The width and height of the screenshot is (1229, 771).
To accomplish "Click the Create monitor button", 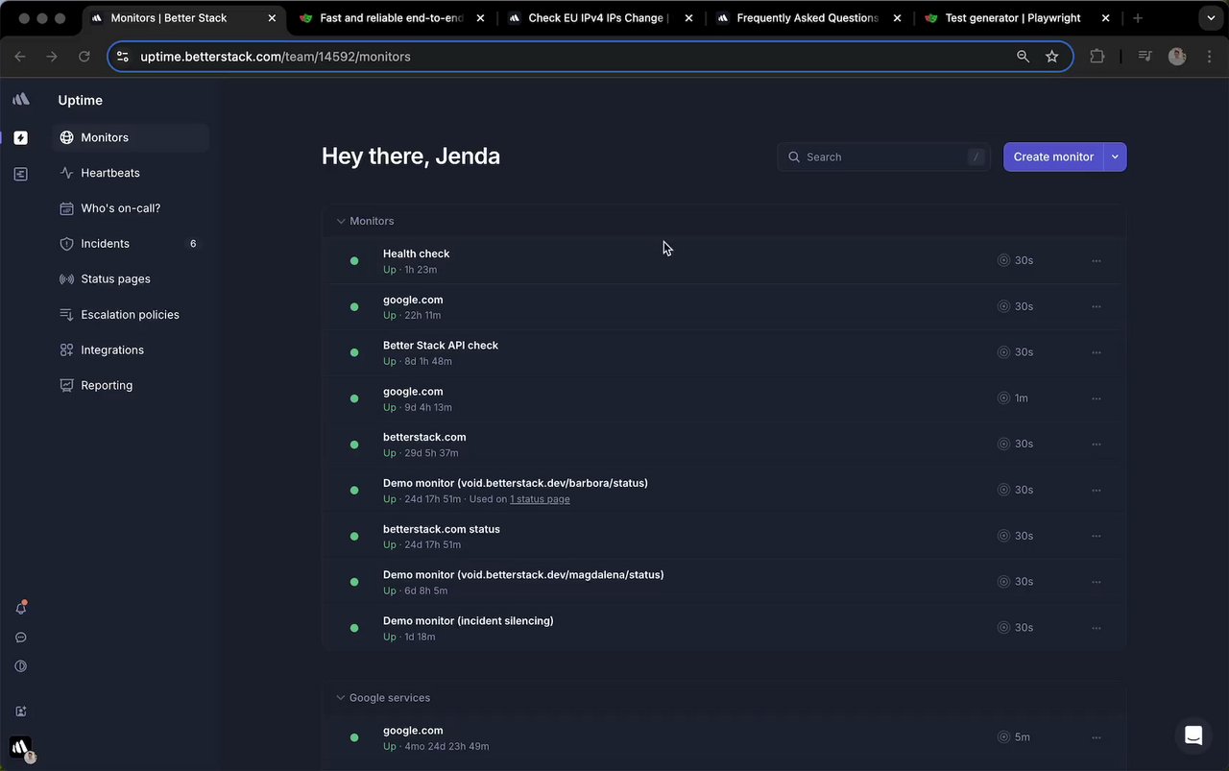I will pyautogui.click(x=1053, y=157).
